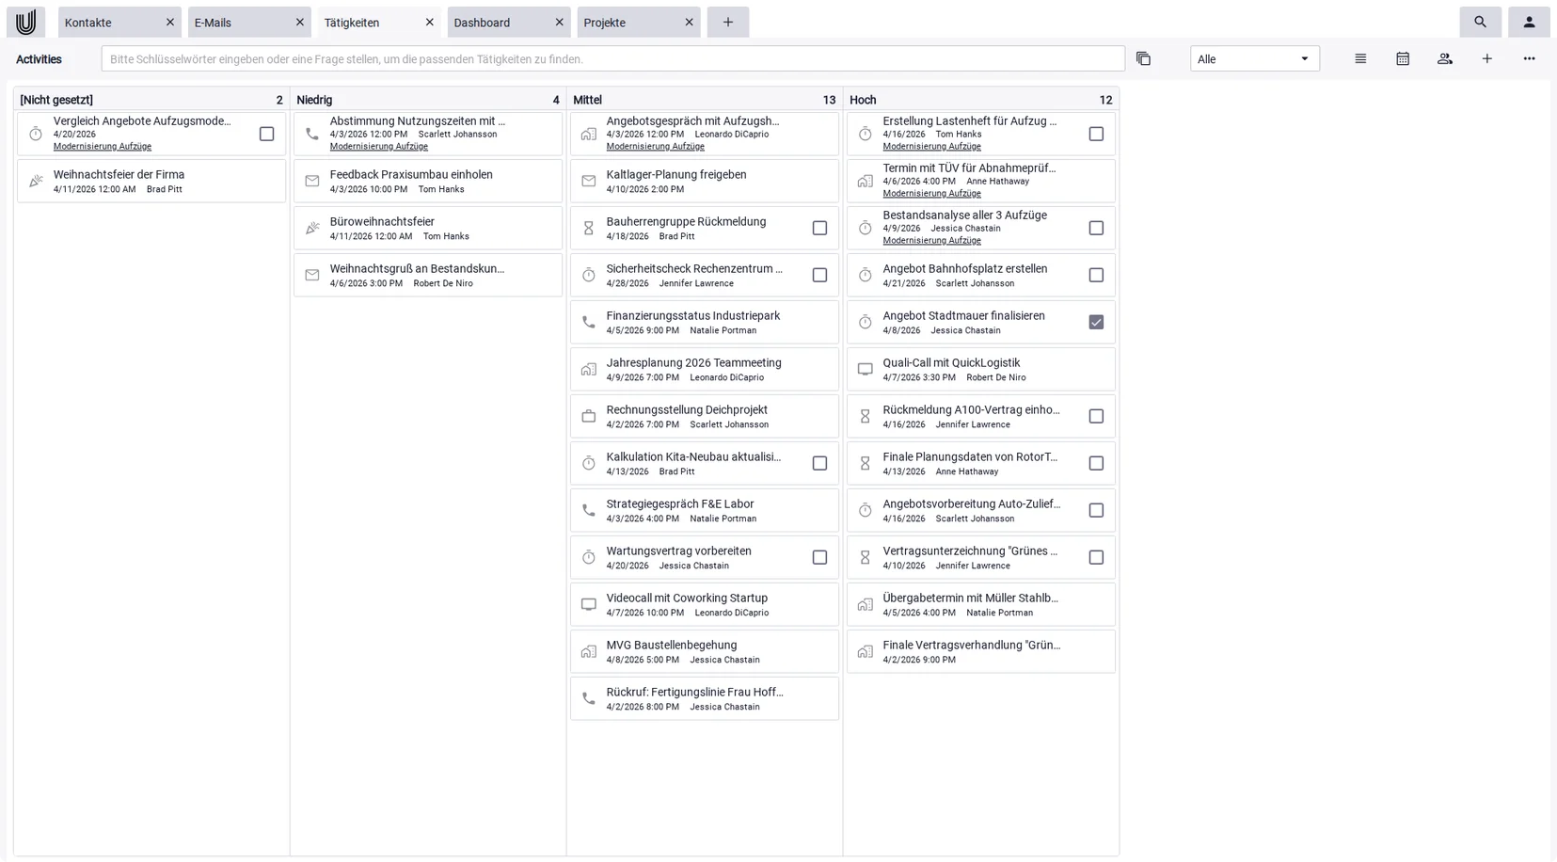The image size is (1557, 862).
Task: Open user profile icon
Action: tap(1529, 22)
